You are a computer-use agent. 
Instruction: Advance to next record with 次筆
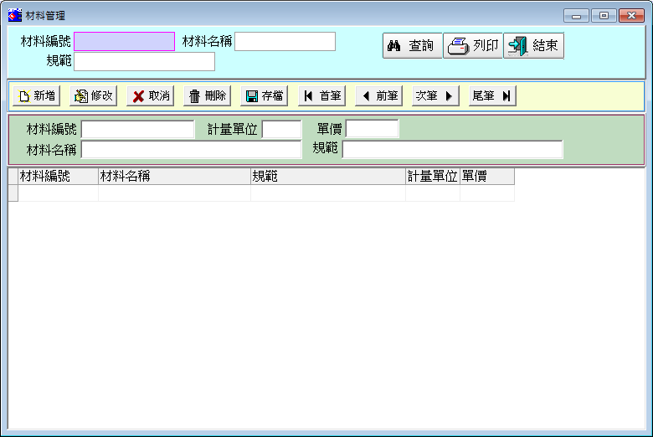[435, 95]
